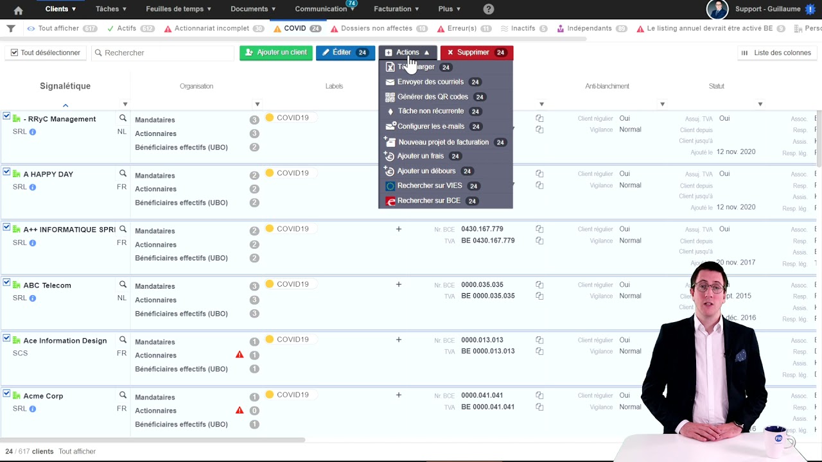Click the filter funnel icon
Image resolution: width=822 pixels, height=462 pixels.
11,29
